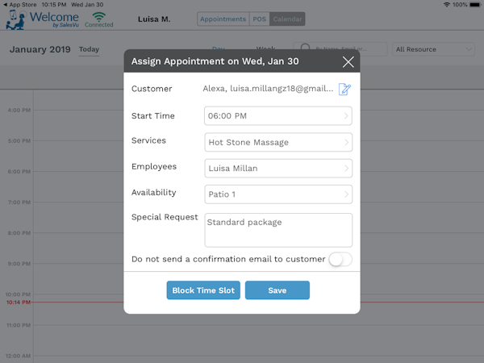Select the 7:00 PM time label
The height and width of the screenshot is (363, 484).
pos(19,202)
